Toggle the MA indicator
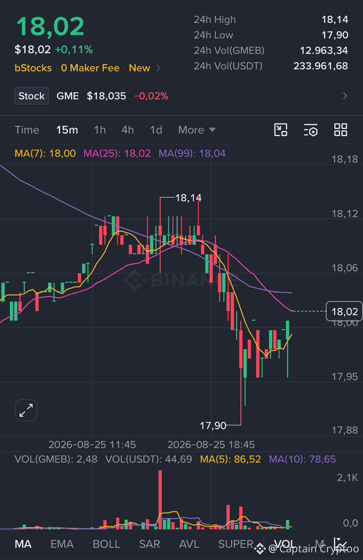 tap(23, 544)
